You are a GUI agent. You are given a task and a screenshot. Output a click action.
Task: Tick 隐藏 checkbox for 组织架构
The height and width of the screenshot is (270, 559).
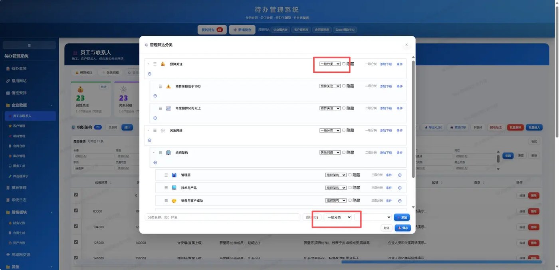coord(344,153)
